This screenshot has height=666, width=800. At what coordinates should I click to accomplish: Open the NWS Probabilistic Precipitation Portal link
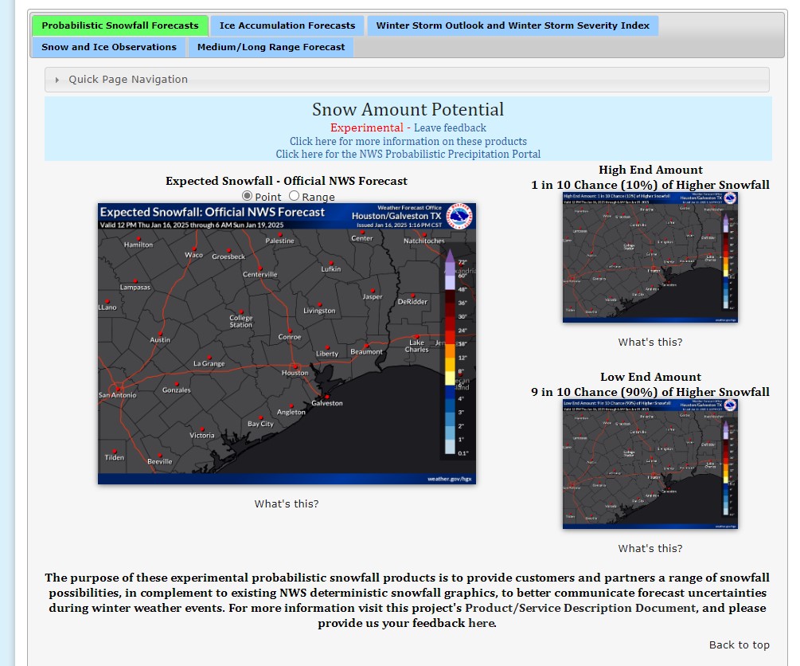tap(408, 154)
